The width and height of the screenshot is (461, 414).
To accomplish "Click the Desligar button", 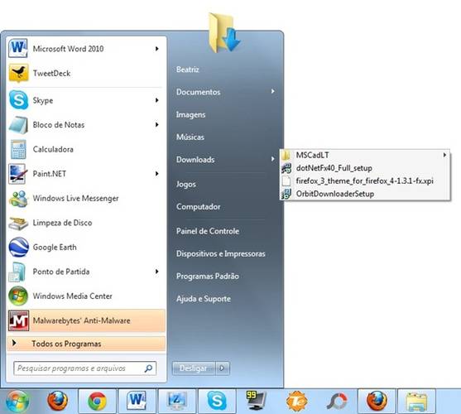I will click(194, 368).
